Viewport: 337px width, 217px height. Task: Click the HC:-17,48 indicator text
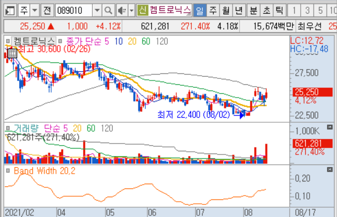[x=309, y=49]
